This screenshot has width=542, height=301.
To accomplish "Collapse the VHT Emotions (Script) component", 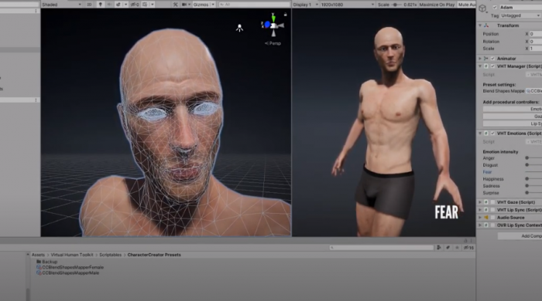I will tap(480, 134).
